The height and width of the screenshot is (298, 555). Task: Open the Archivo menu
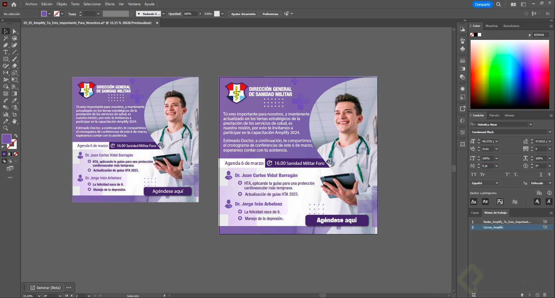[x=31, y=4]
